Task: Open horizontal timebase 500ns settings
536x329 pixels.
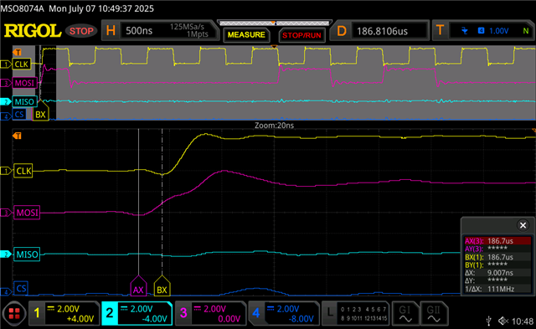Action: click(x=160, y=31)
